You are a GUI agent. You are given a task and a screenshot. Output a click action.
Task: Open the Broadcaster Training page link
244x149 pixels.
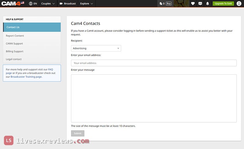click(x=26, y=77)
